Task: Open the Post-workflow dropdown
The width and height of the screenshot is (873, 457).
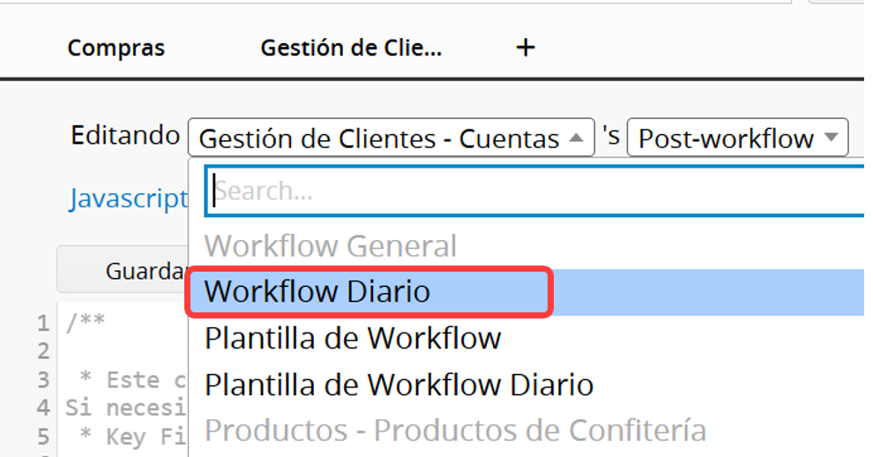Action: 738,137
